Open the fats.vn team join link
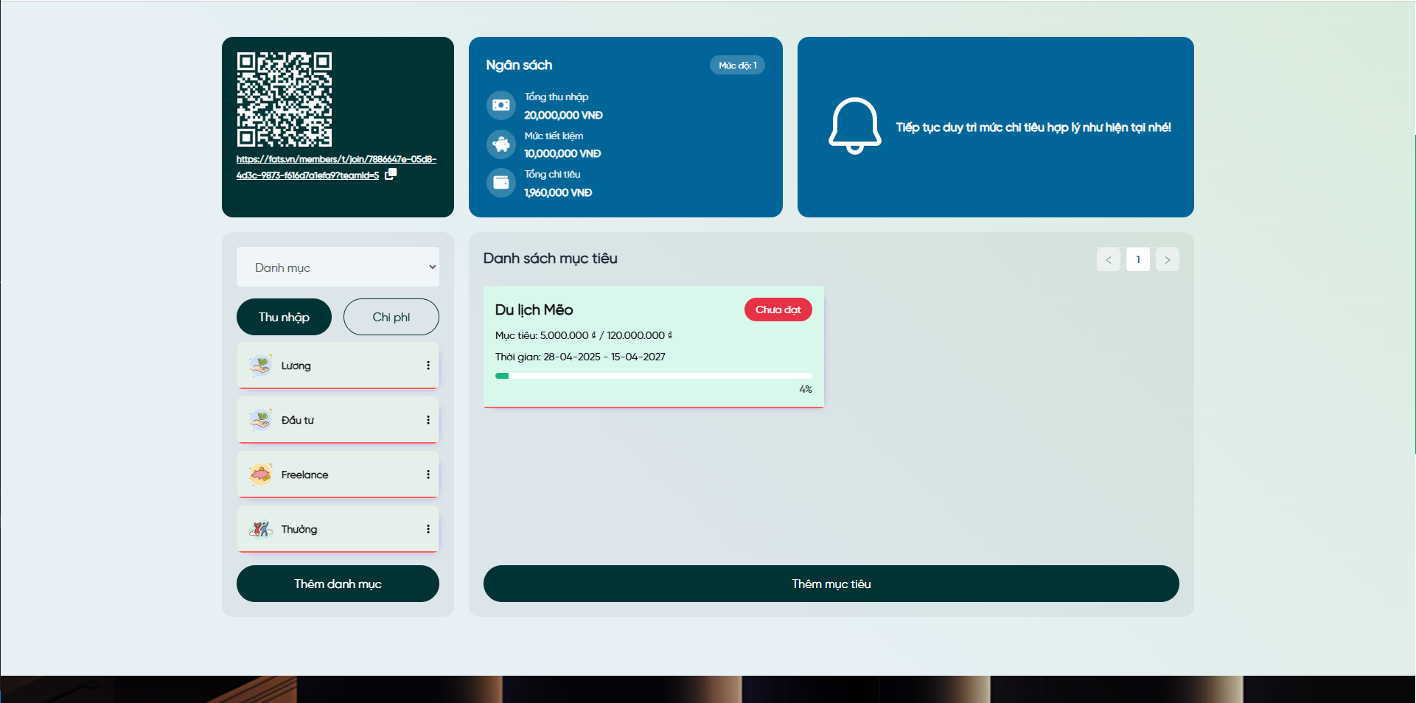Viewport: 1416px width, 703px height. pos(336,159)
